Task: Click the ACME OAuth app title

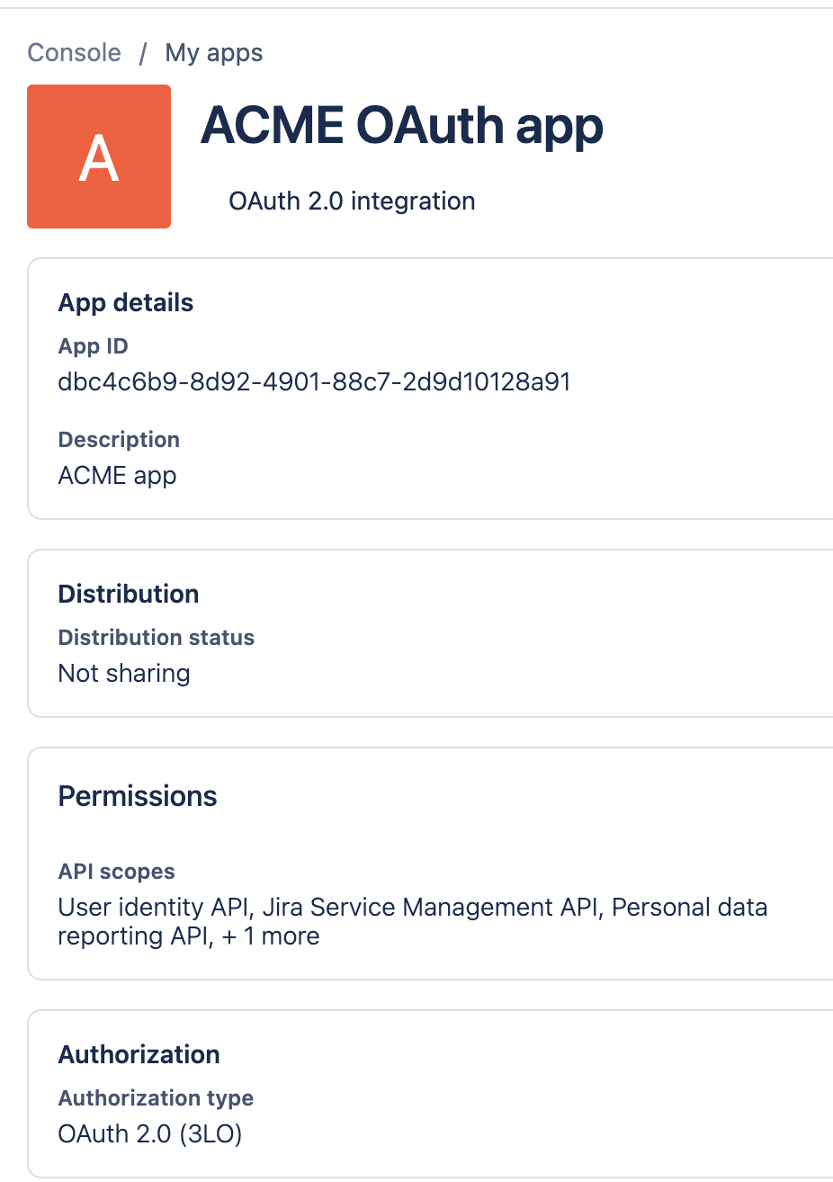Action: [x=401, y=125]
